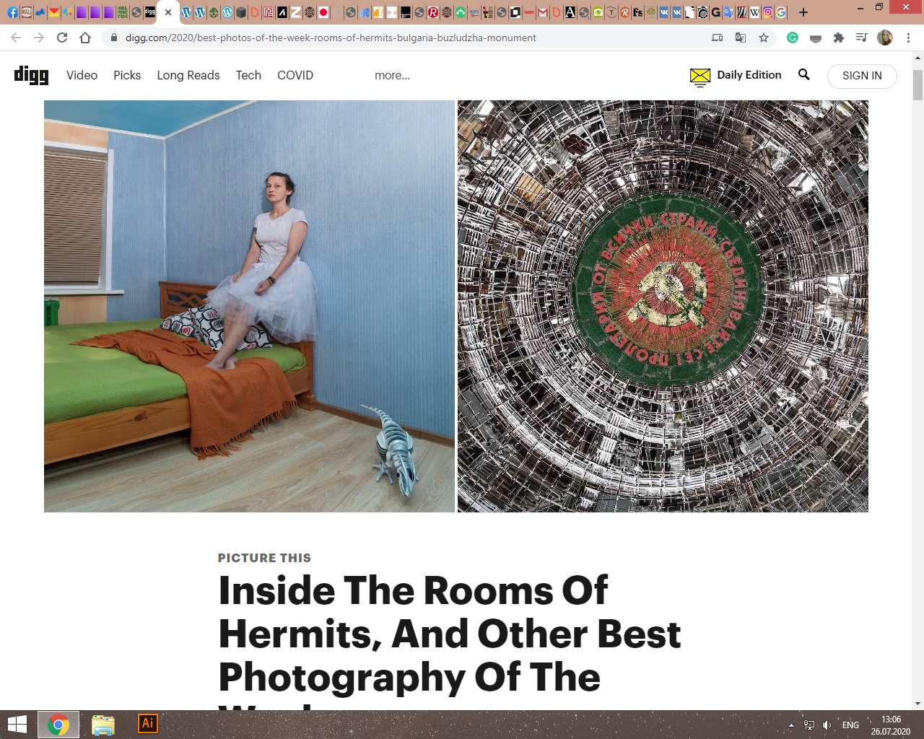The height and width of the screenshot is (739, 924).
Task: Select the Long Reads menu item
Action: 188,75
